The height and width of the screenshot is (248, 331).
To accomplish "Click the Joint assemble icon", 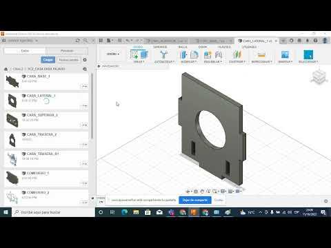I will point(219,54).
